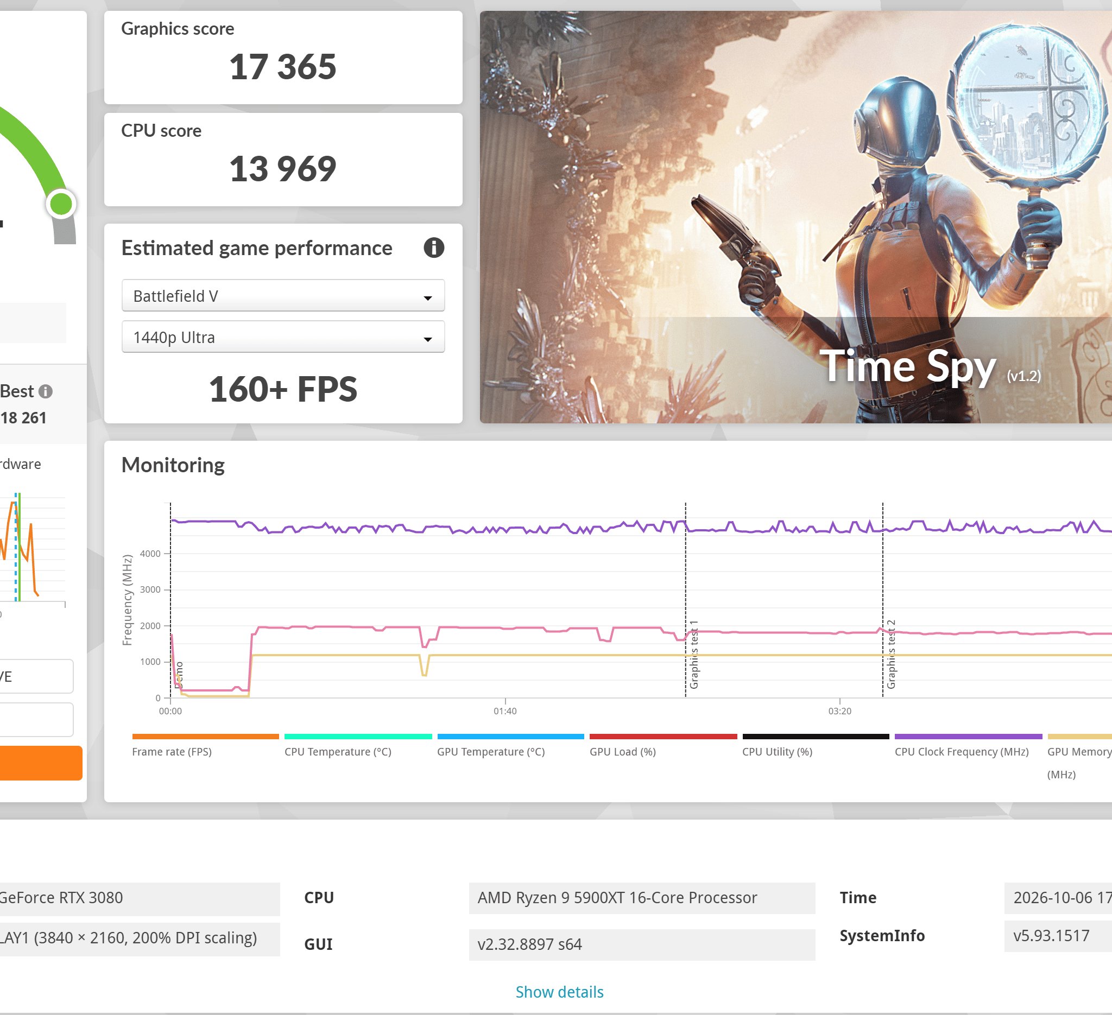
Task: Click the green score gauge knob
Action: coord(61,204)
